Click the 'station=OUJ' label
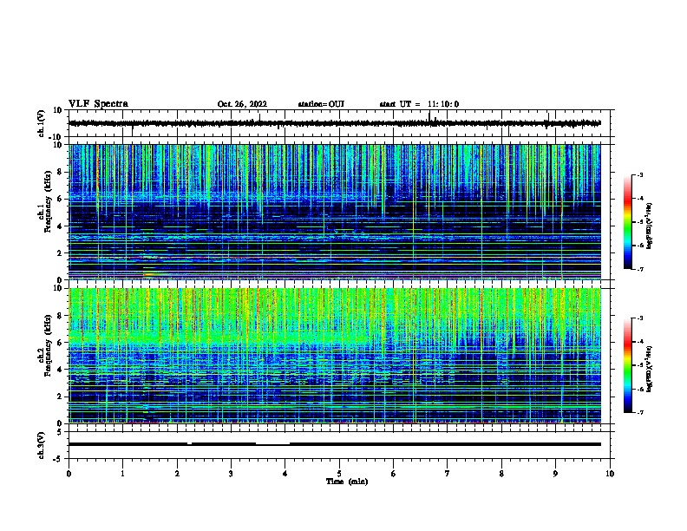 coord(321,104)
